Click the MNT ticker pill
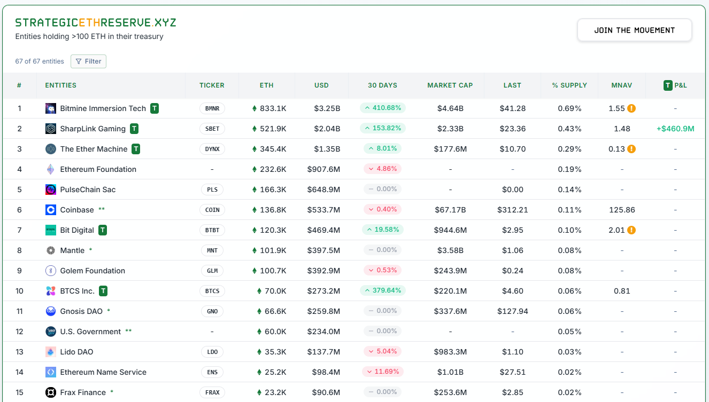Image resolution: width=709 pixels, height=402 pixels. point(212,250)
